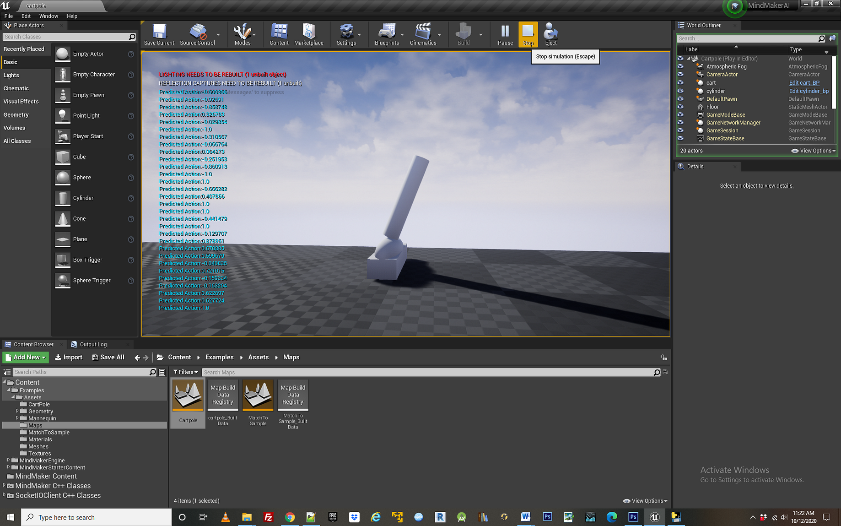Open the Edit cart_BP link
This screenshot has height=526, width=841.
click(x=804, y=83)
